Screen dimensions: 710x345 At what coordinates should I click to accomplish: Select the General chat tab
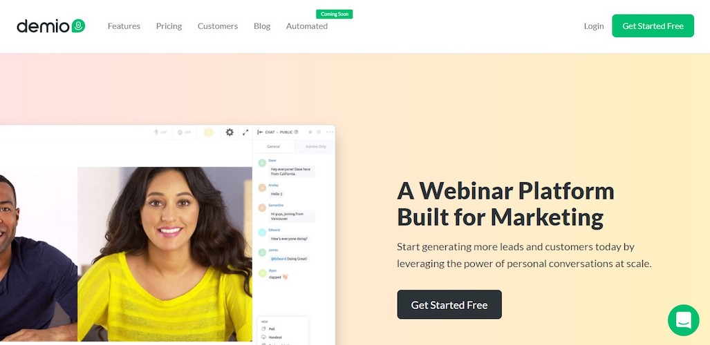pyautogui.click(x=274, y=146)
